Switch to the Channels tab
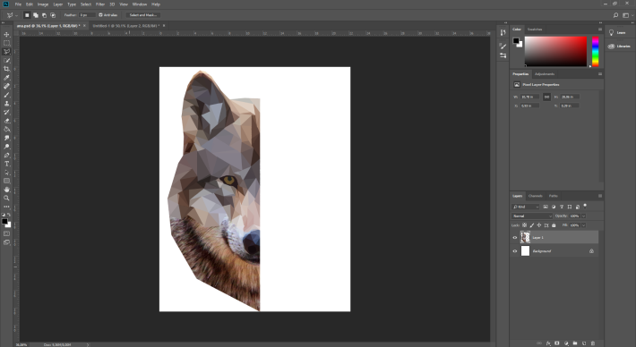 pos(536,196)
